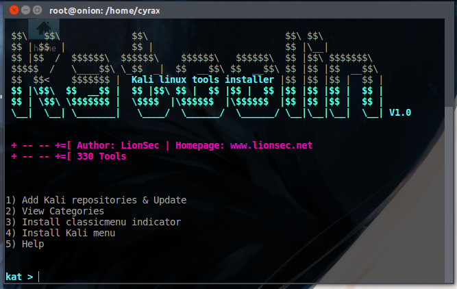Select Add Kali repositories & Update option
The image size is (457, 289).
(103, 200)
